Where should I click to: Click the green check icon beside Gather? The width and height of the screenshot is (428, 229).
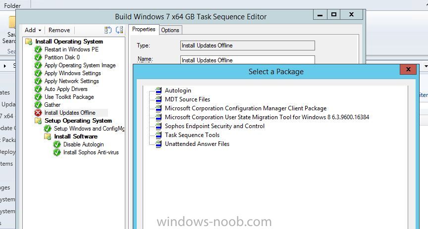point(38,105)
